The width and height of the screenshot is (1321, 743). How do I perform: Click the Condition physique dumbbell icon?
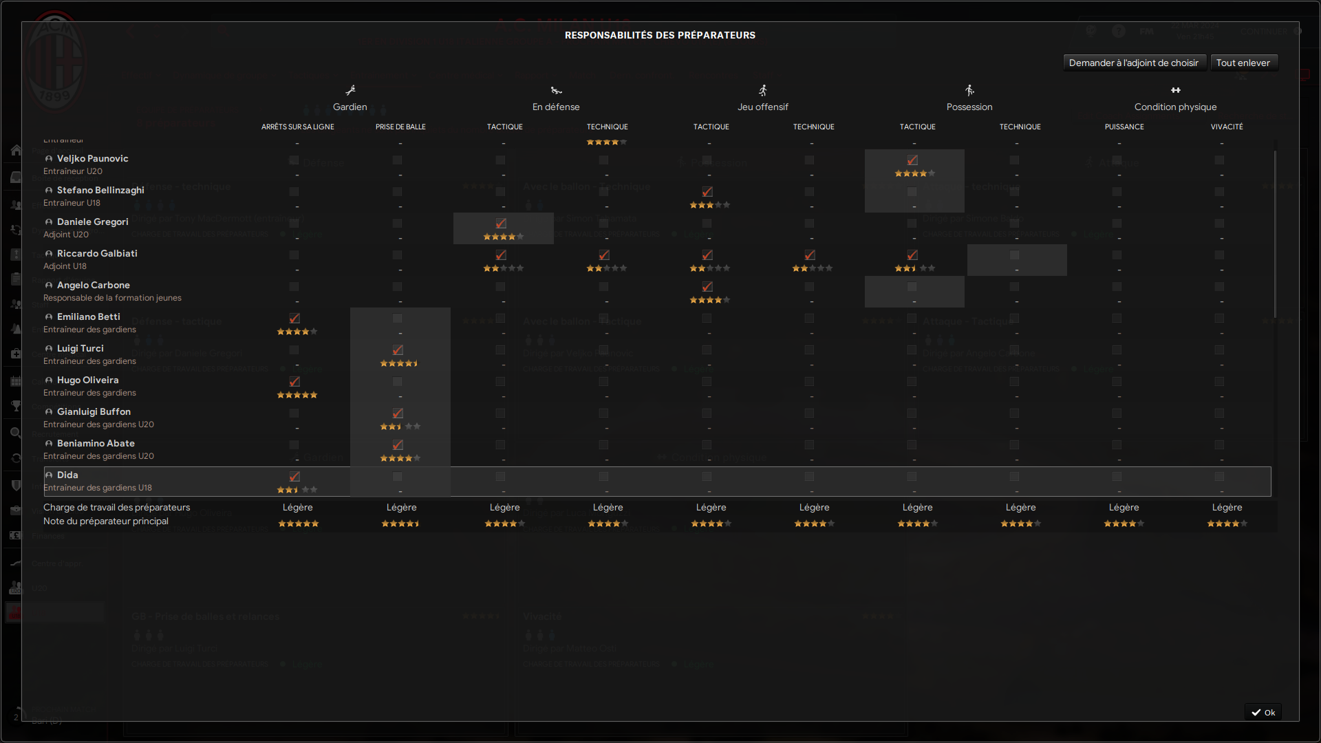pos(1176,90)
